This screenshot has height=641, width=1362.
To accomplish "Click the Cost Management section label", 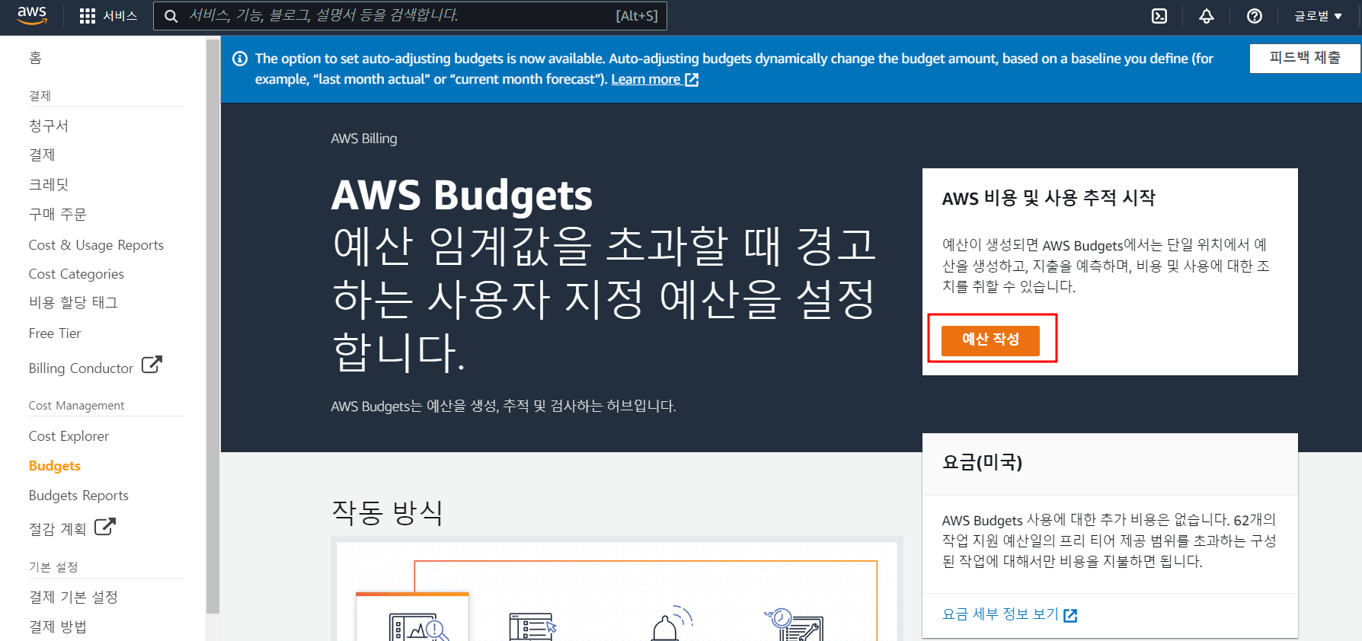I will coord(76,406).
